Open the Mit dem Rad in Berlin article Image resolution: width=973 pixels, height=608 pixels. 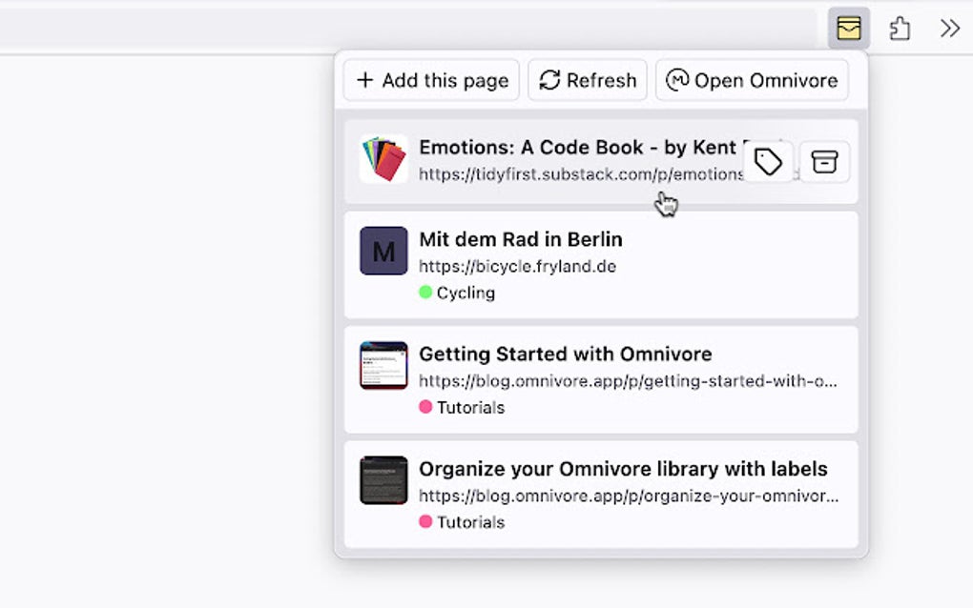pyautogui.click(x=521, y=239)
